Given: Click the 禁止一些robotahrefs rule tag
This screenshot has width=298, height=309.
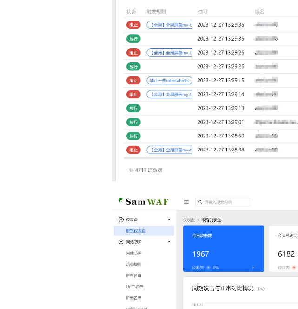Looking at the screenshot, I should (169, 81).
